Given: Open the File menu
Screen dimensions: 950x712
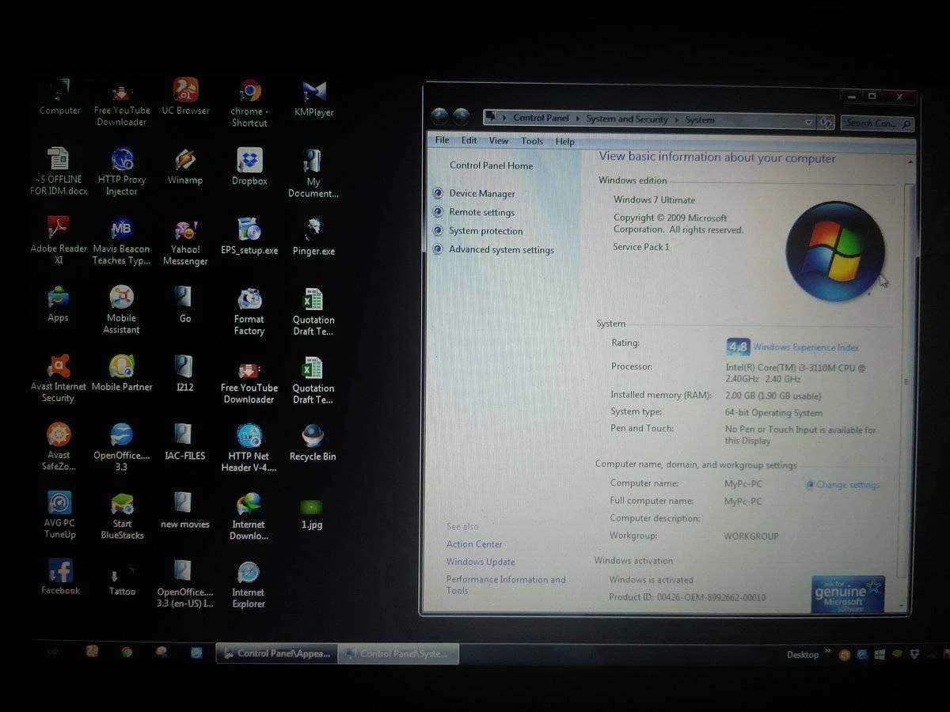Looking at the screenshot, I should [442, 140].
